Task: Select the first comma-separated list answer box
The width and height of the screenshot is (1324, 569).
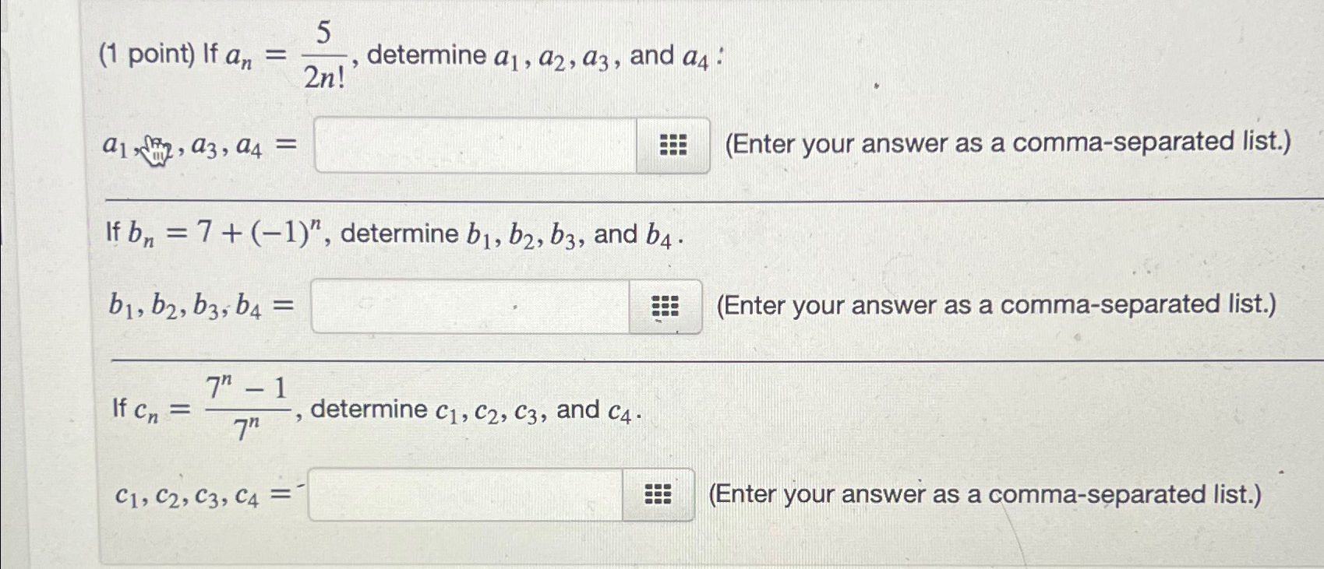Action: point(475,145)
